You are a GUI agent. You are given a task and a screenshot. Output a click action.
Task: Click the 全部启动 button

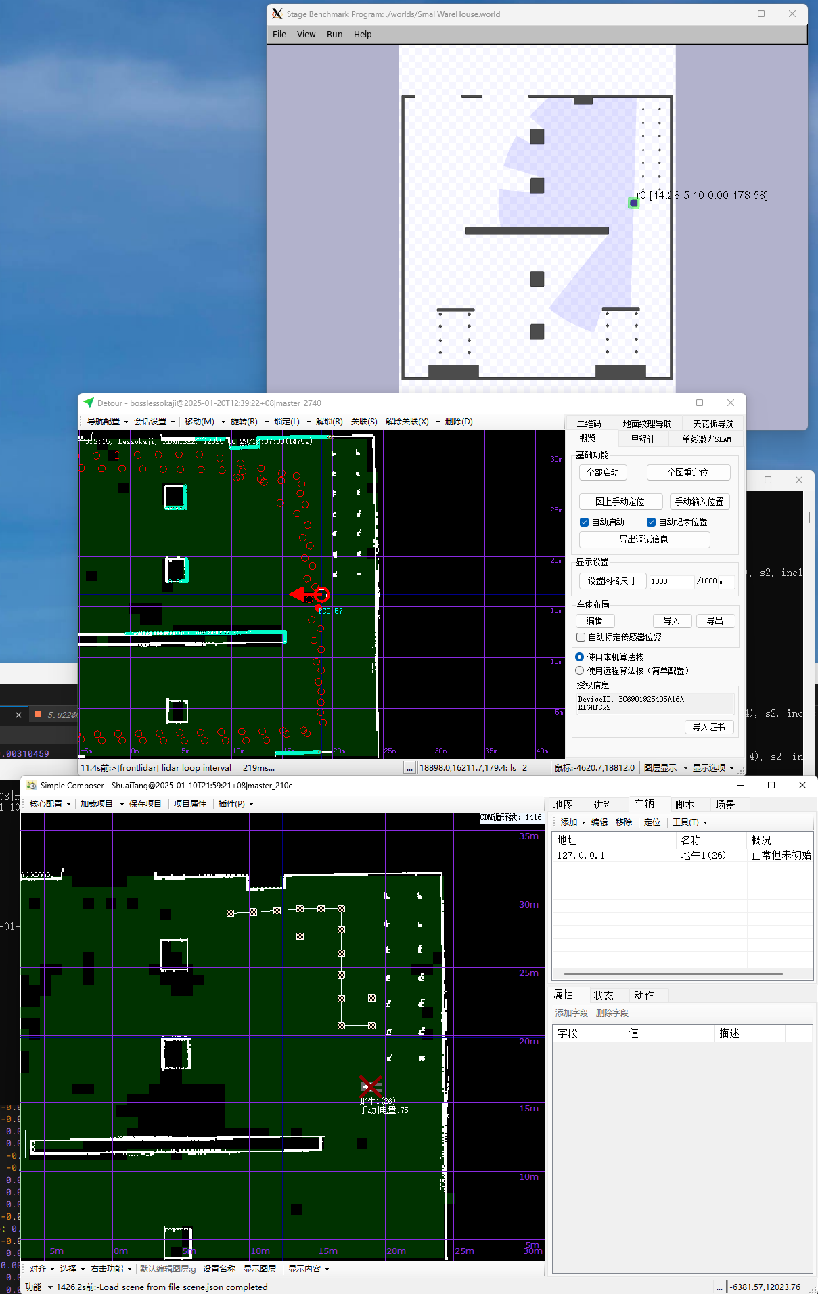point(602,472)
